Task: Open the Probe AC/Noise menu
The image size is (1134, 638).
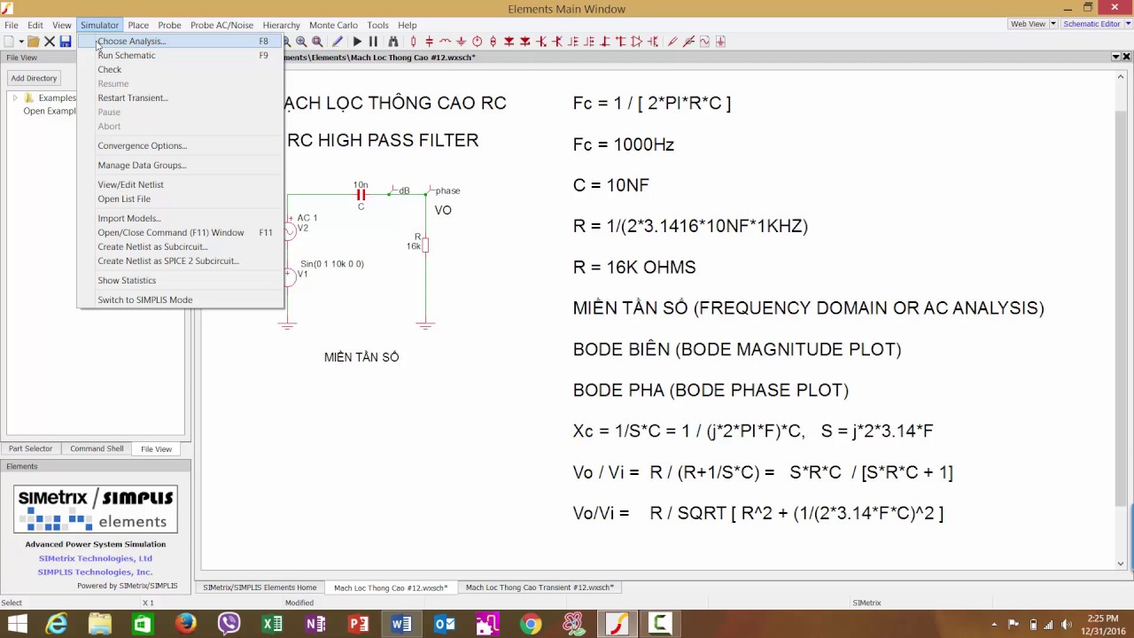Action: pos(221,25)
